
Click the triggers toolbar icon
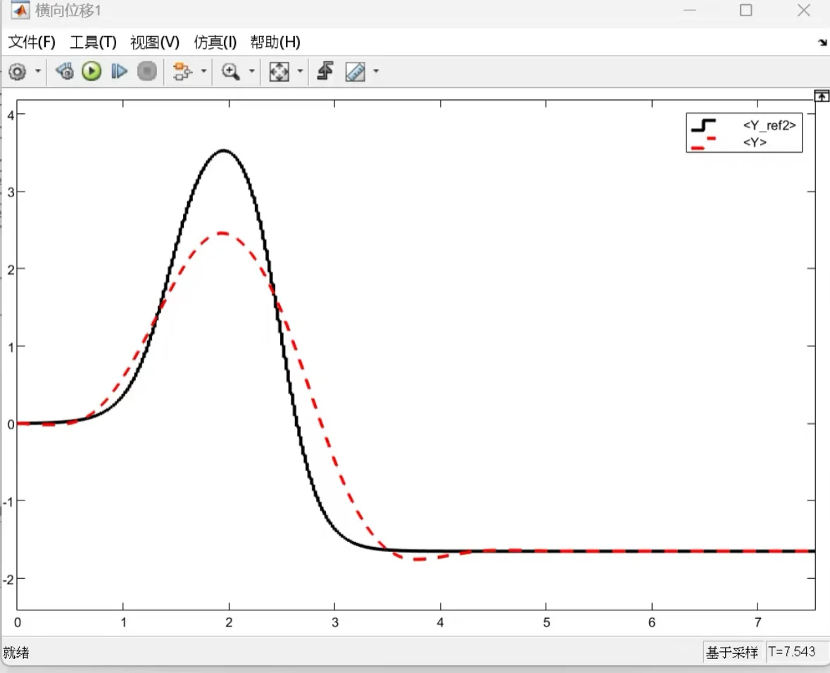(x=325, y=71)
